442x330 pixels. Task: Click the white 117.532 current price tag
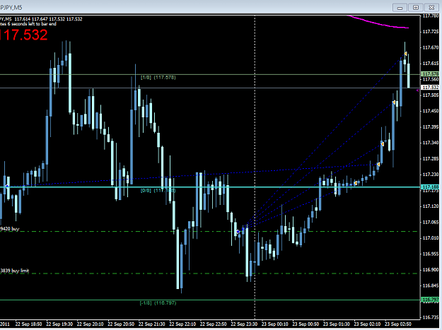click(430, 88)
